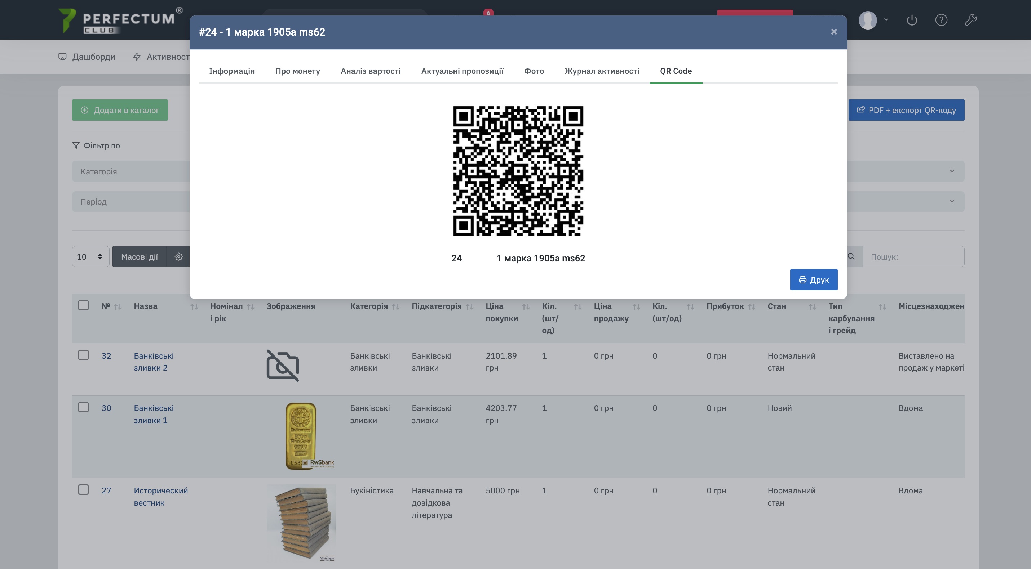Click the search magnifier icon near Пошук

pos(851,257)
